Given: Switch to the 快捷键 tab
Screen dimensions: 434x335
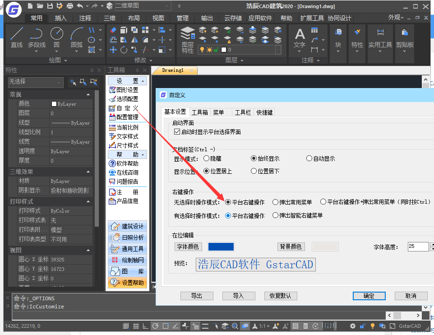Looking at the screenshot, I should [264, 112].
